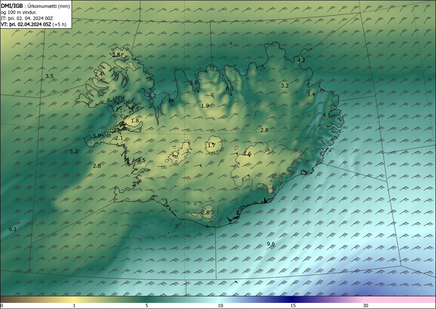Viewport: 436px width, 309px height.
Task: Click the 5.2 value on the map
Action: [x=74, y=151]
